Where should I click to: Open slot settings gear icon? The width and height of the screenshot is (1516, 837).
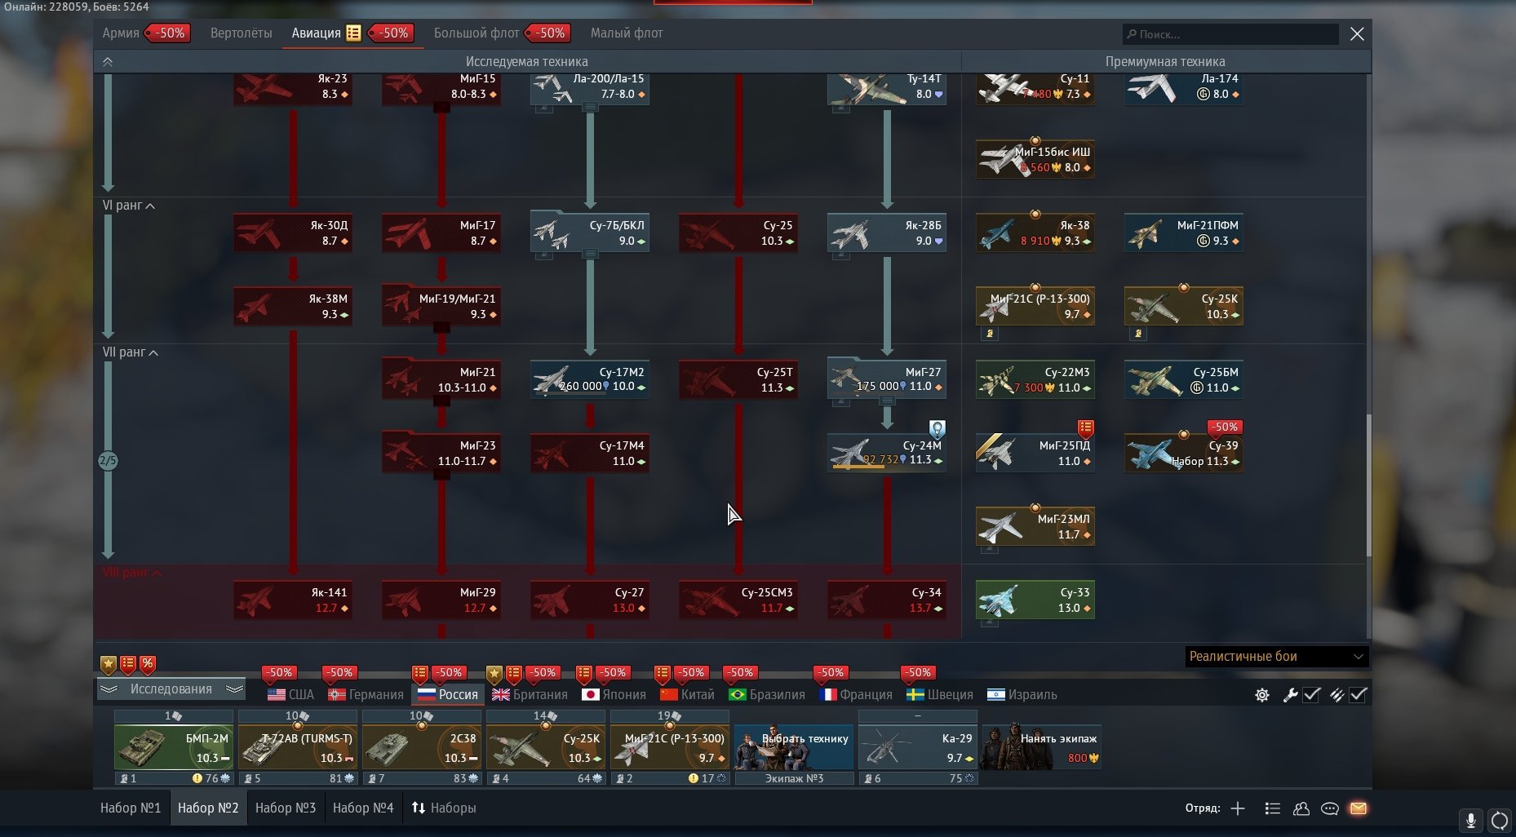click(x=1262, y=695)
